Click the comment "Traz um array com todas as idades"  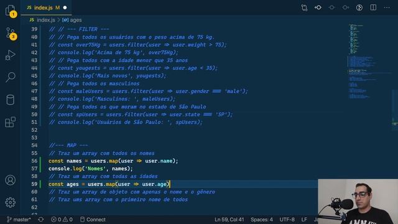tap(103, 176)
